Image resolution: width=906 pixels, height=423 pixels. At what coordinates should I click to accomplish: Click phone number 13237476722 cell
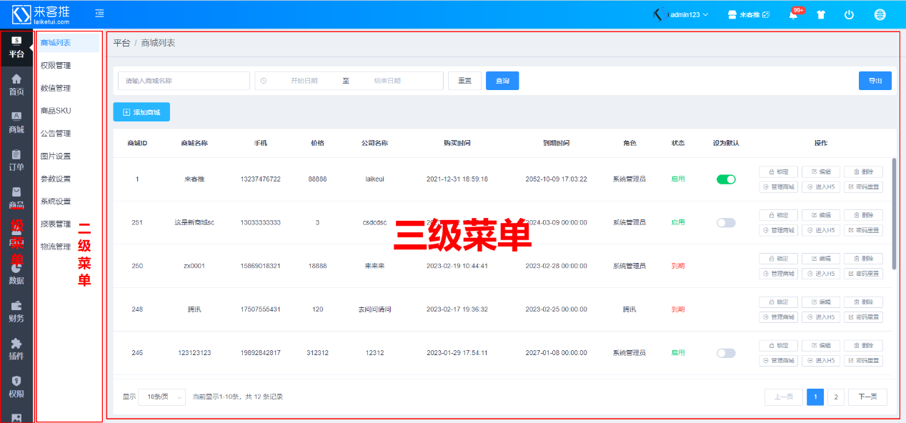pyautogui.click(x=261, y=179)
